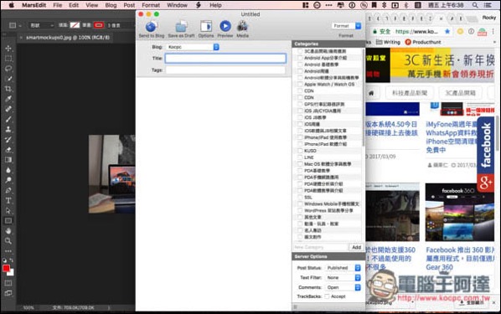The height and width of the screenshot is (314, 501).
Task: Check the Windows Mobile category
Action: [300, 203]
